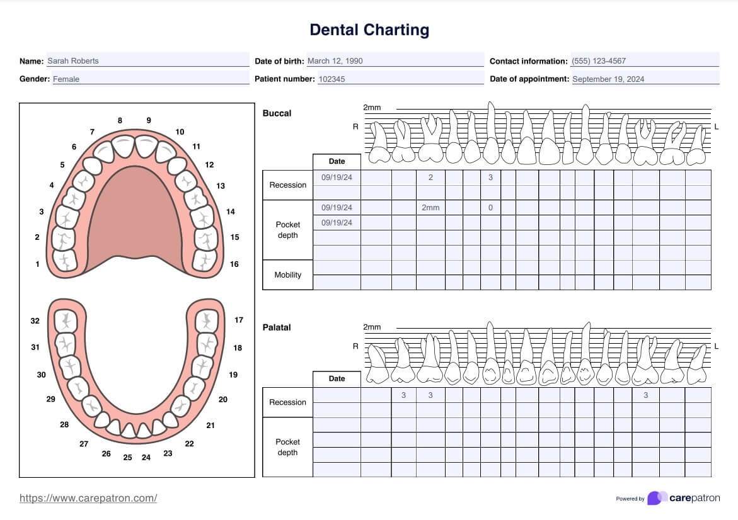
Task: Click the recession value 2 in the Buccal table
Action: point(430,177)
